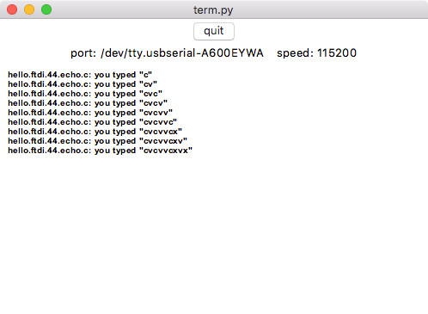Click hello.ftdi.44.echo.c text in the first line
The width and height of the screenshot is (428, 314).
tap(50, 75)
